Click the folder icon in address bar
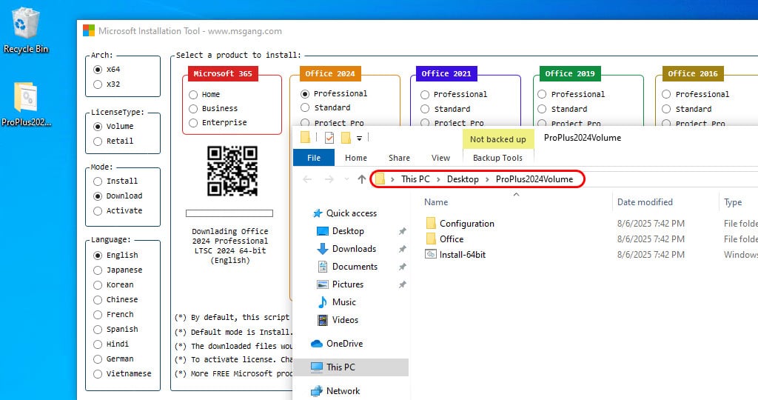 point(380,179)
